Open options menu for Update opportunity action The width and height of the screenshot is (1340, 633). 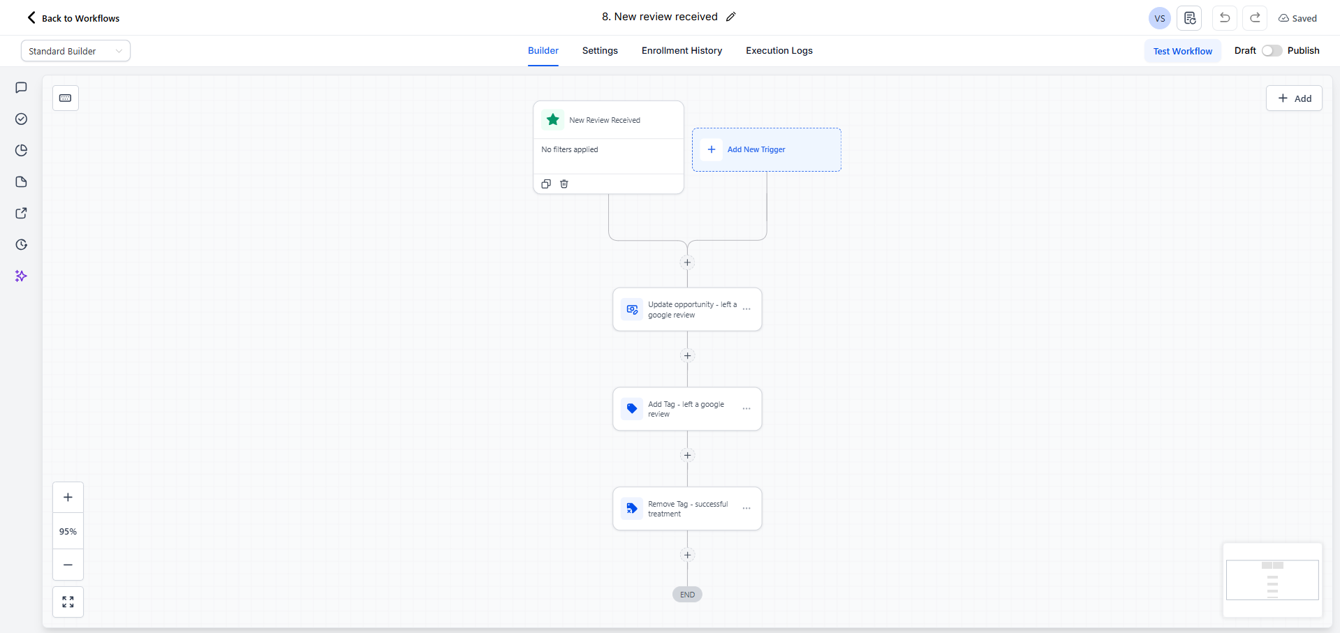[x=746, y=309]
